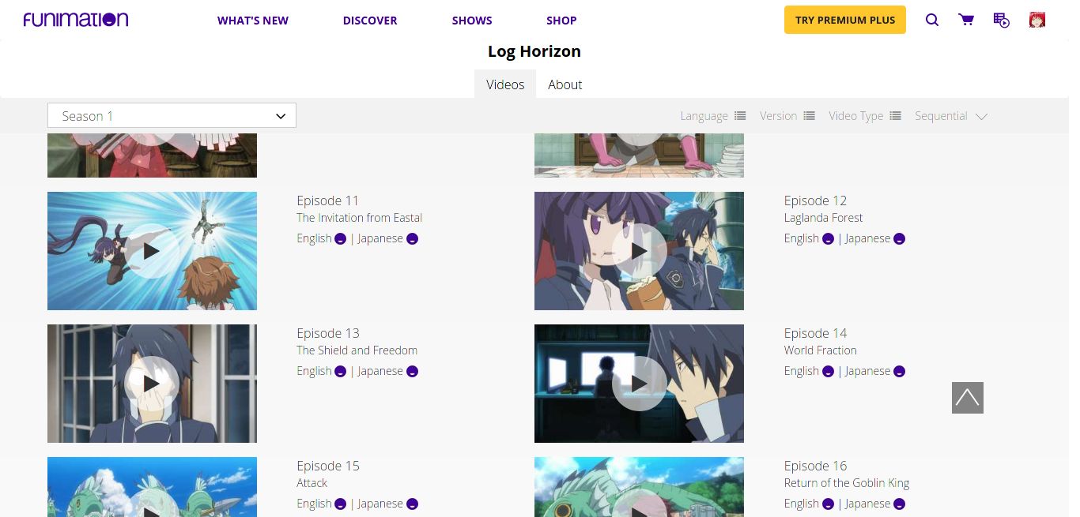Click Episode 15 Japanese smiley icon
This screenshot has height=517, width=1080.
click(413, 504)
